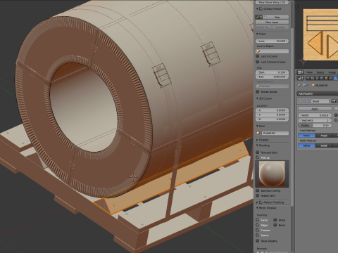Open the View menu in image editor
This screenshot has height=253, width=338.
(310, 72)
